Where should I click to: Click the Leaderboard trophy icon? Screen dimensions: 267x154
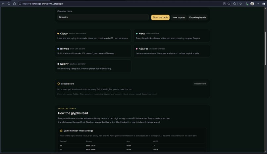click(59, 84)
